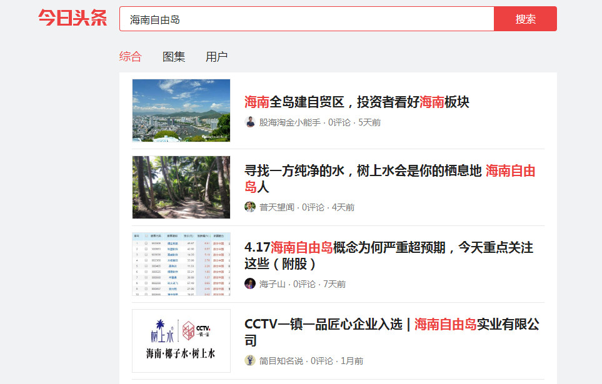Open the 用户 tab
Viewport: 602px width, 384px height.
point(216,57)
